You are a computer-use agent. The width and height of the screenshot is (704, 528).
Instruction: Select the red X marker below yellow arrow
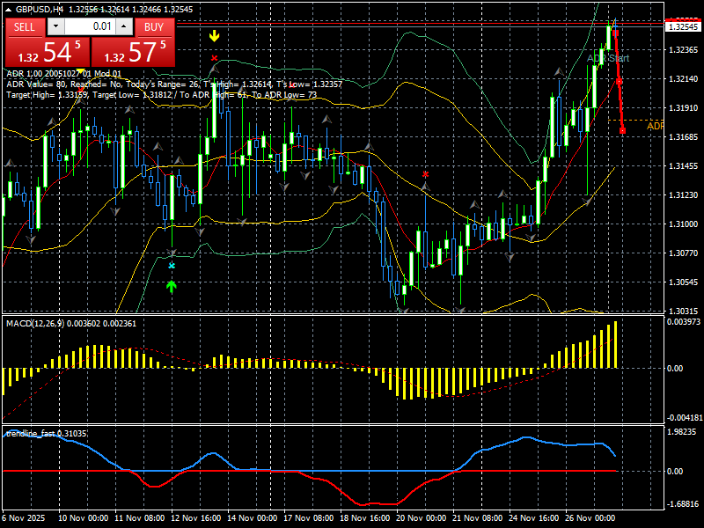pyautogui.click(x=215, y=58)
